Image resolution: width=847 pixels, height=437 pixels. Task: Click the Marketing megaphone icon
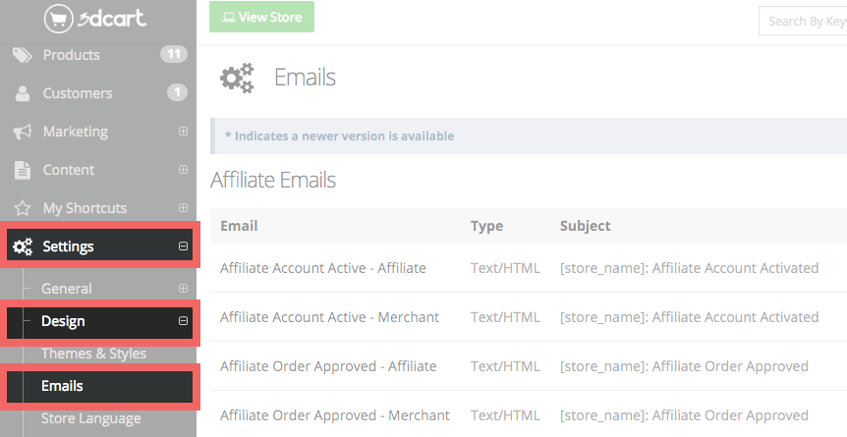click(23, 132)
